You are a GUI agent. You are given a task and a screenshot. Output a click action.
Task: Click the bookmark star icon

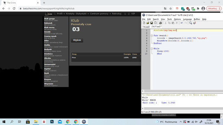[170, 8]
